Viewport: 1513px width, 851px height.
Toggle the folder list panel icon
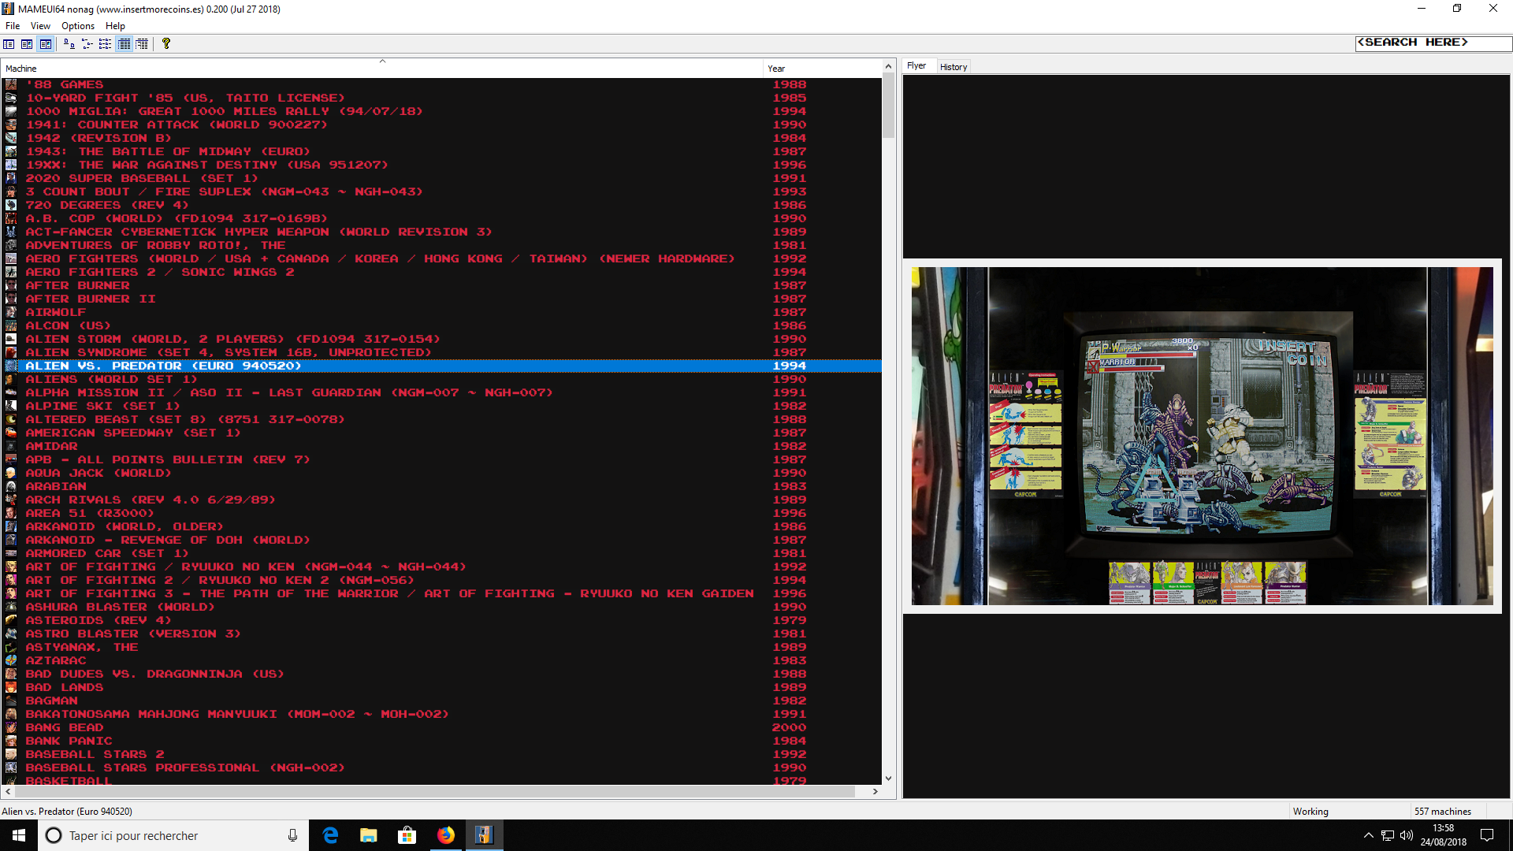9,44
